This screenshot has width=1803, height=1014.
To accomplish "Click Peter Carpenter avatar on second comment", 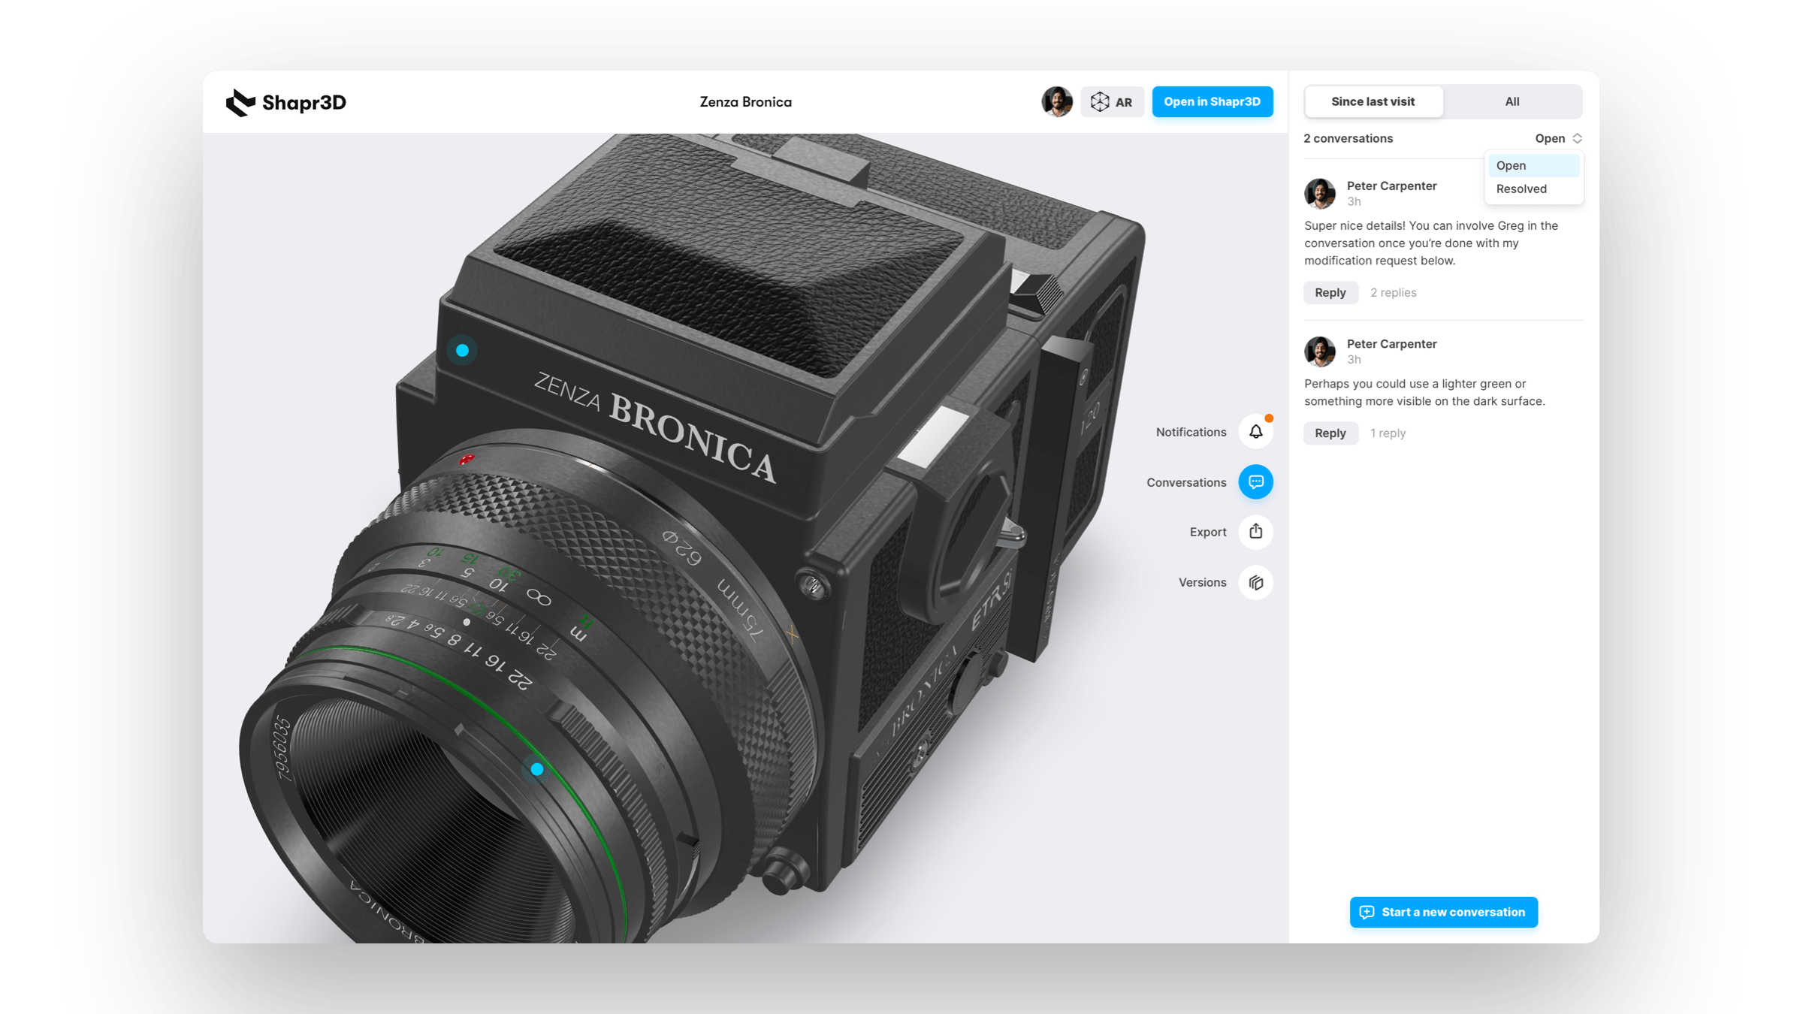I will click(1319, 351).
